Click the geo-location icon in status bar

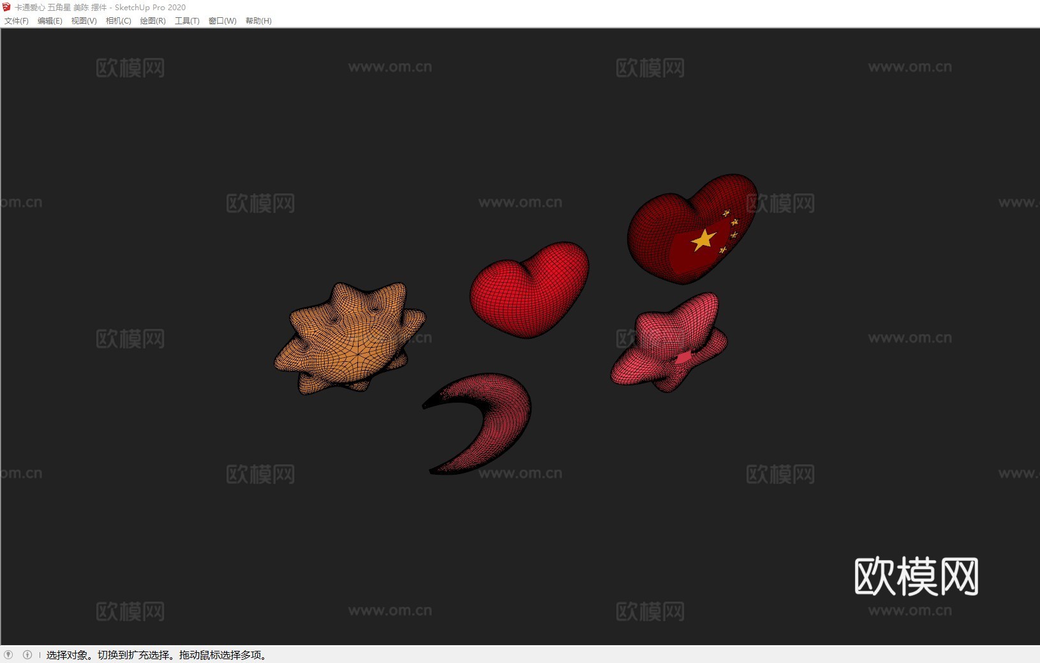click(8, 655)
